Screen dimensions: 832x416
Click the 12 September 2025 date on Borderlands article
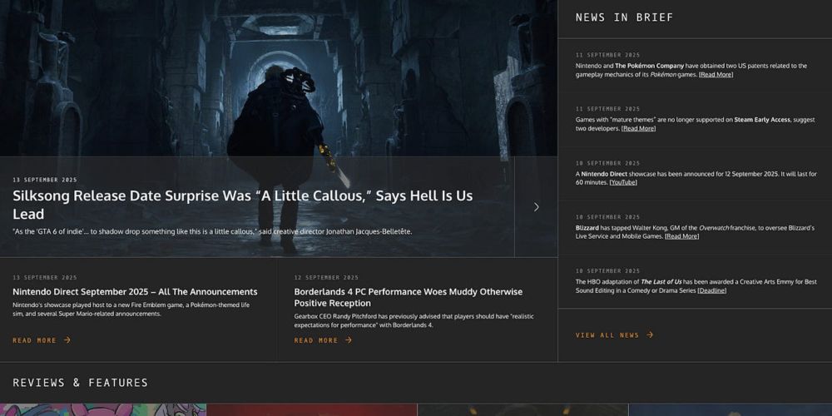326,278
